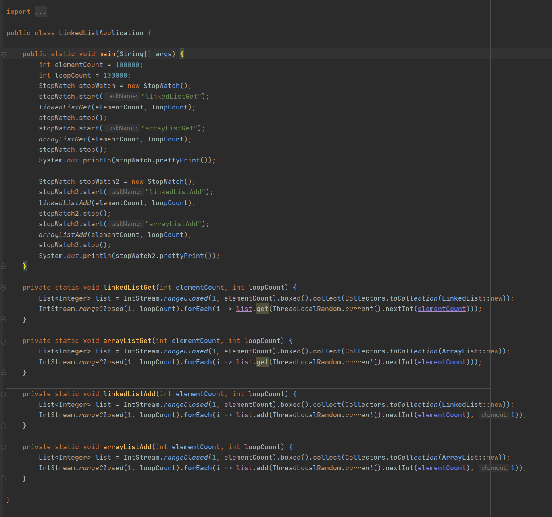The width and height of the screenshot is (552, 517).
Task: Click println(stopWatch.prettyPrint()) statement
Action: tap(127, 160)
